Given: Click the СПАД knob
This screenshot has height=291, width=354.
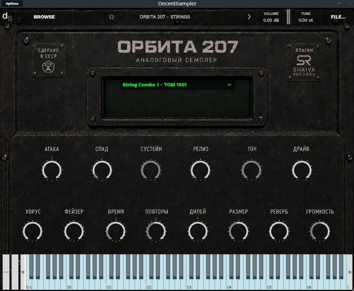Looking at the screenshot, I should pos(102,170).
